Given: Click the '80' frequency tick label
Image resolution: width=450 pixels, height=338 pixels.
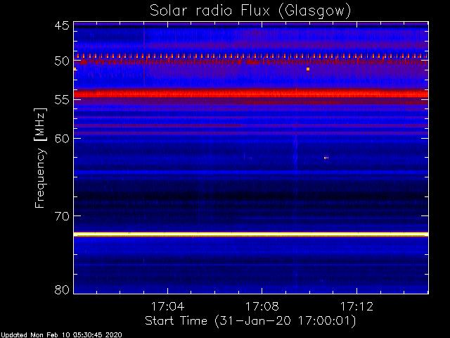Looking at the screenshot, I should pos(62,289).
